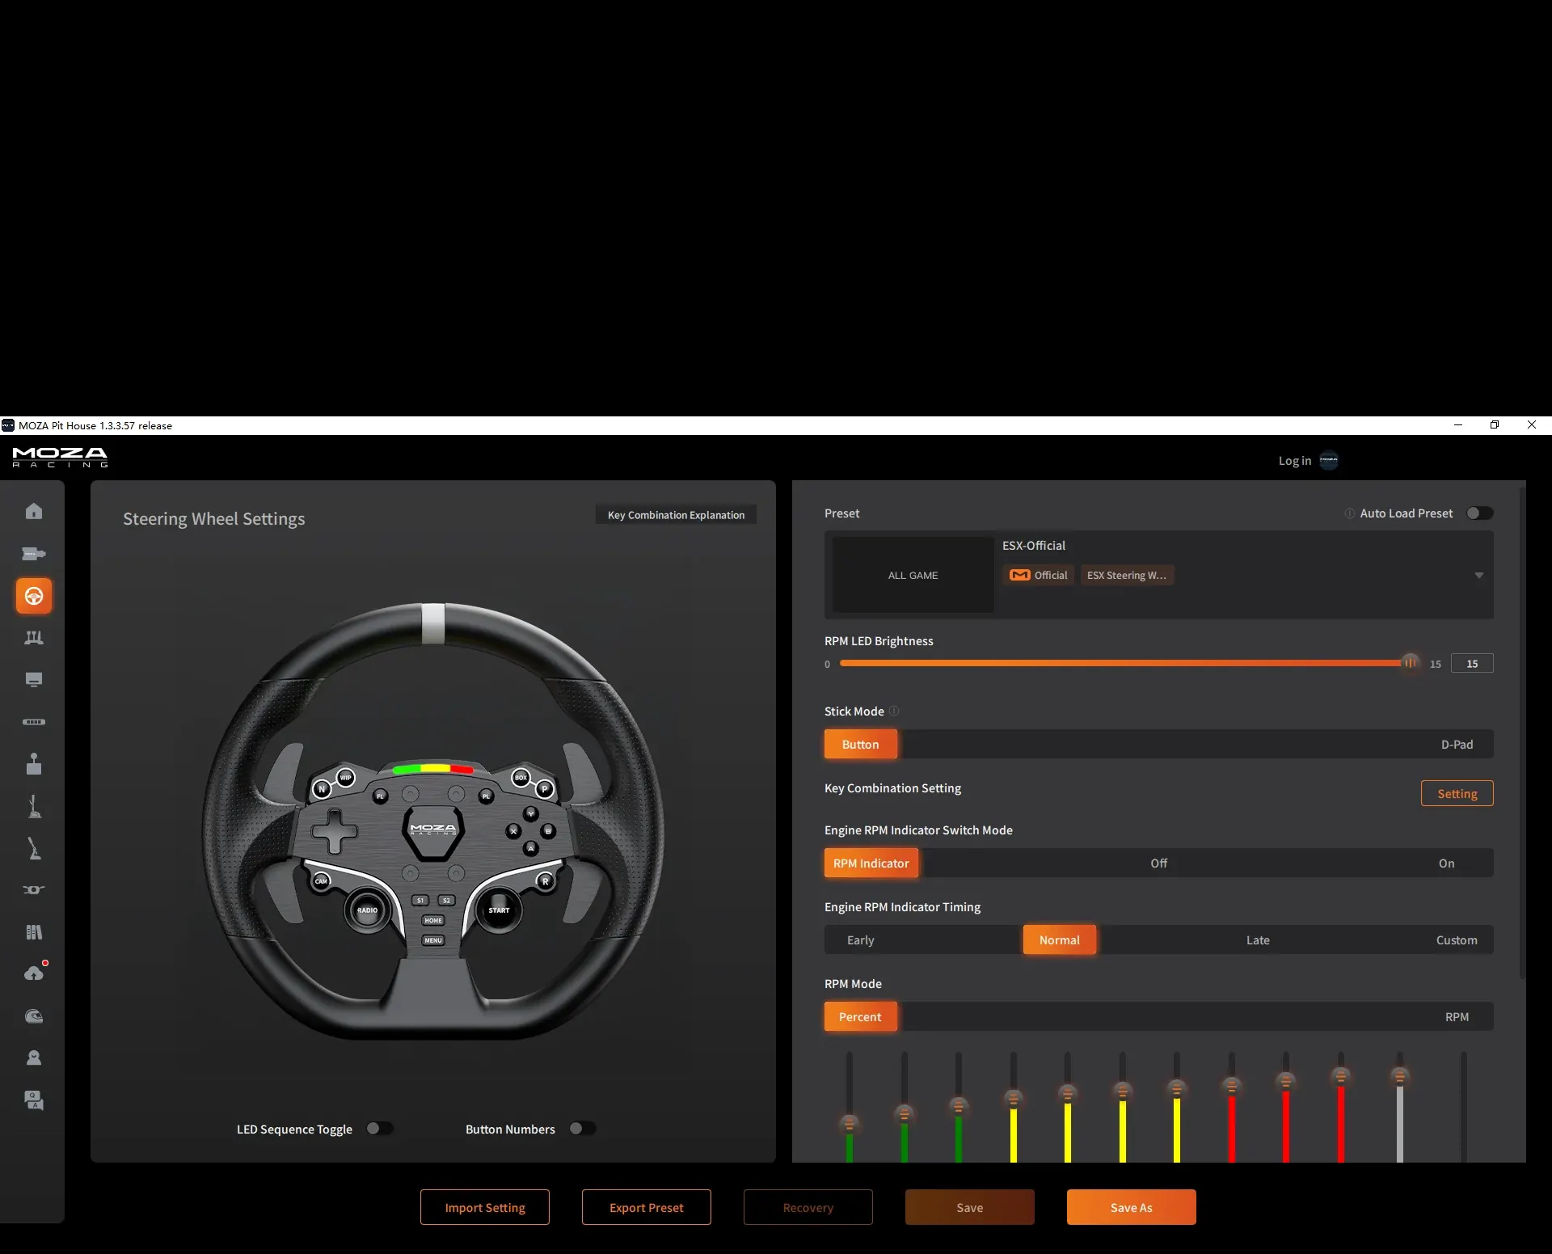Viewport: 1552px width, 1254px height.
Task: Open the RPM light bar sidebar icon
Action: 33,722
